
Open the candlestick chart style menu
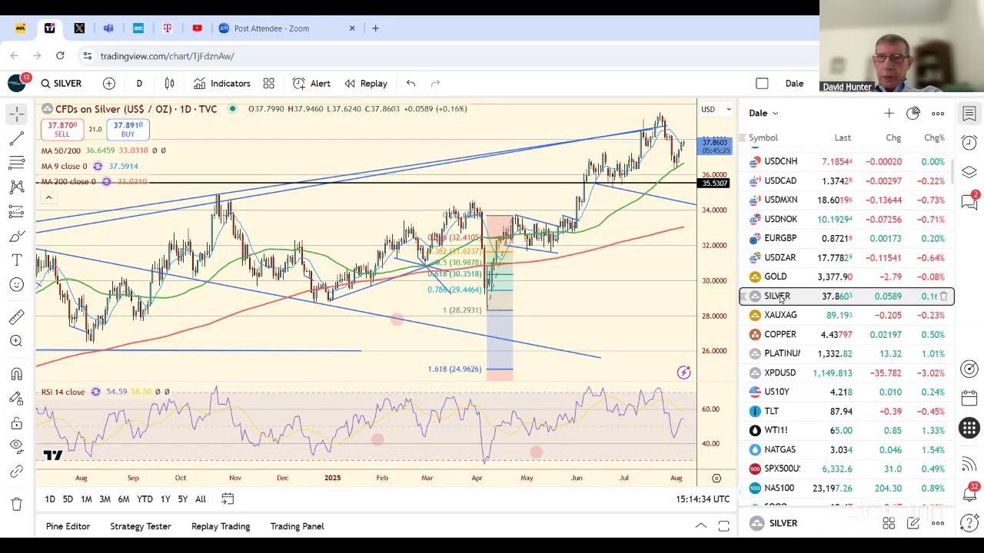pyautogui.click(x=169, y=83)
